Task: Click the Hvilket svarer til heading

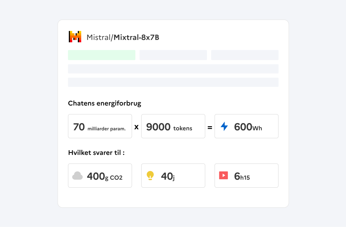Action: 96,153
